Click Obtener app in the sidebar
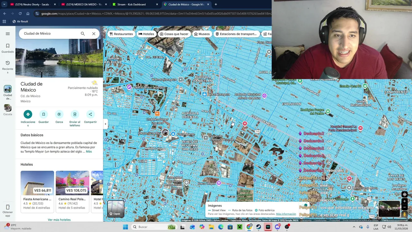 [x=8, y=211]
